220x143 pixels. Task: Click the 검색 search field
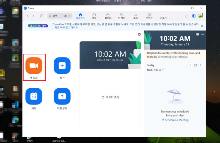60,16
